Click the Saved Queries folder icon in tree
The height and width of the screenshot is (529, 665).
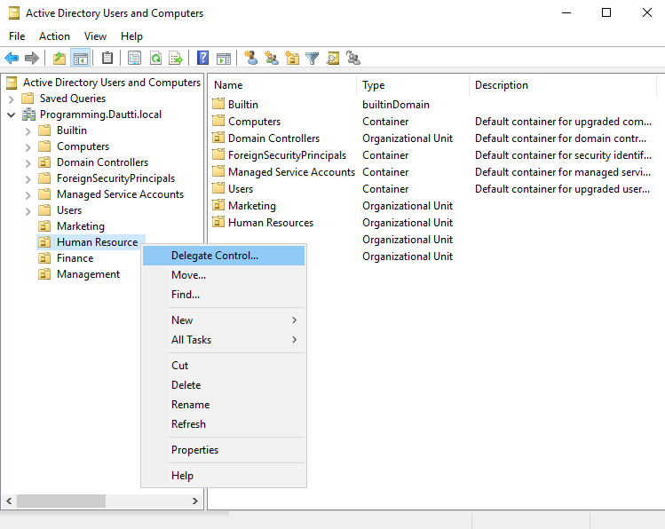click(28, 99)
